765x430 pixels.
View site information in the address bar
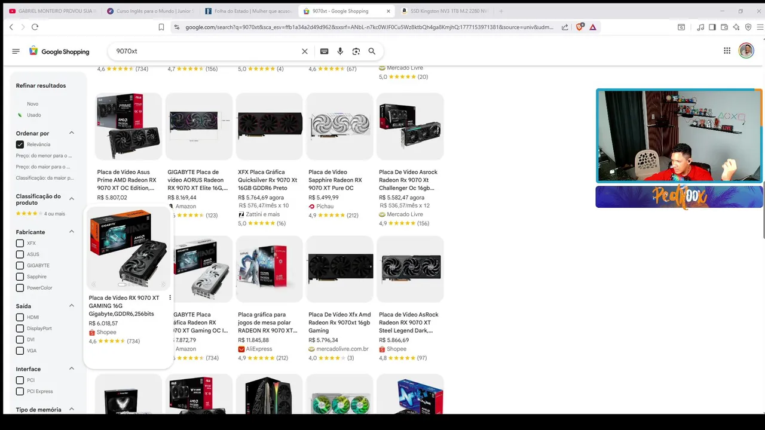[176, 27]
